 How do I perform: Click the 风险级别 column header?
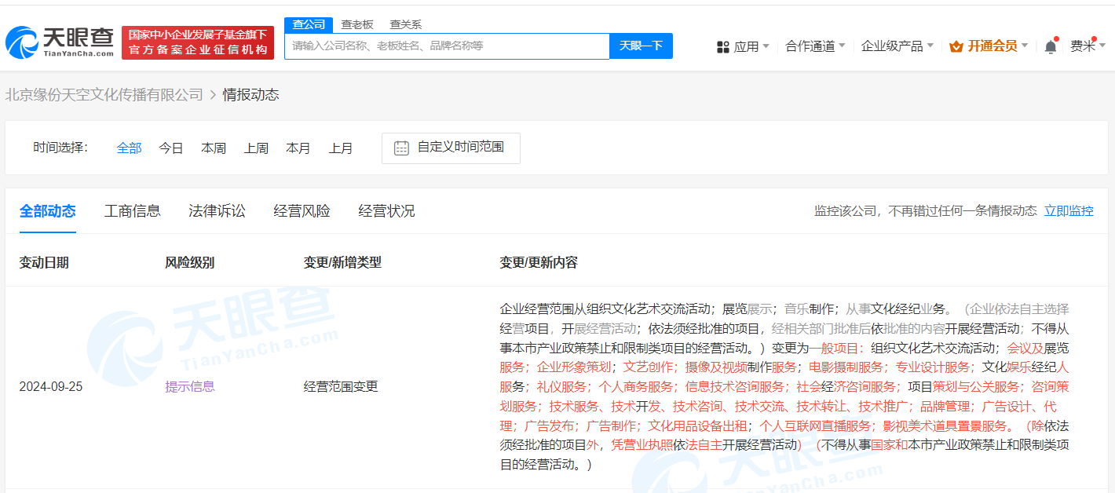(190, 263)
